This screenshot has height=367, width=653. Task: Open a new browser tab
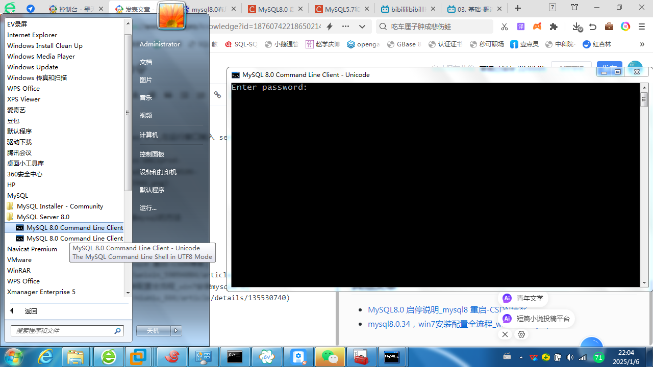(518, 8)
